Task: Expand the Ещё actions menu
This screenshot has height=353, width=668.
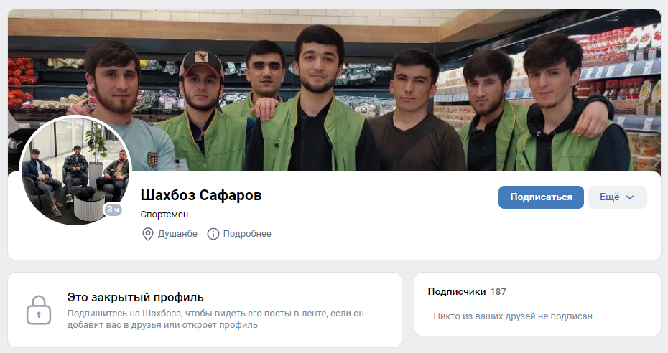Action: pos(617,197)
